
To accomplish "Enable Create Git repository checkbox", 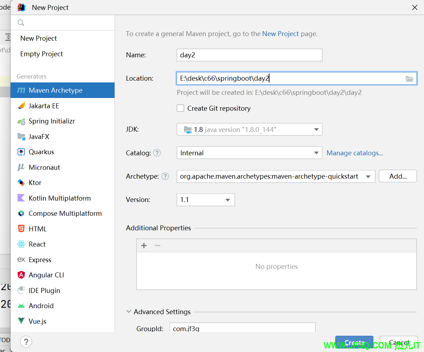I will coord(180,108).
